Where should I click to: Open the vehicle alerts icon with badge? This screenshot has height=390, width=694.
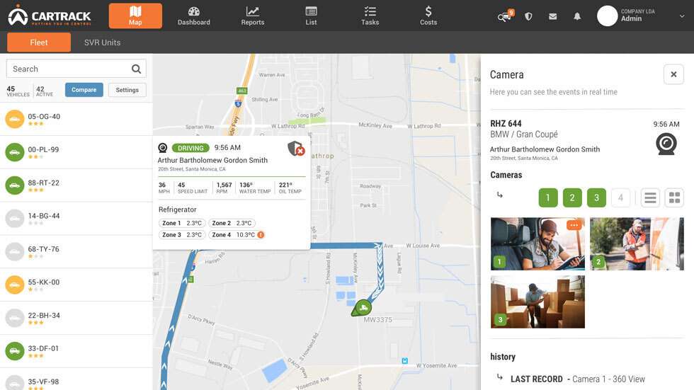point(505,16)
